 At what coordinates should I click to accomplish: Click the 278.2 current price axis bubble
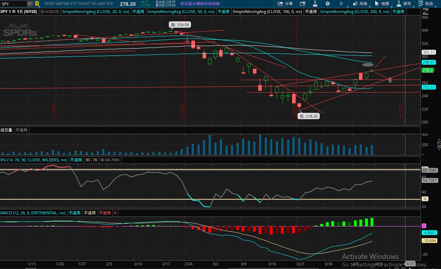428,70
